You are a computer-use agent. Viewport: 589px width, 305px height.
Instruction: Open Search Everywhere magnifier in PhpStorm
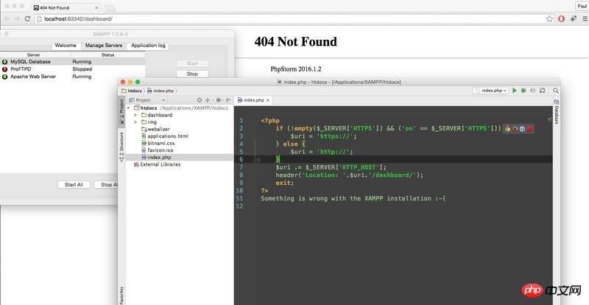click(555, 91)
